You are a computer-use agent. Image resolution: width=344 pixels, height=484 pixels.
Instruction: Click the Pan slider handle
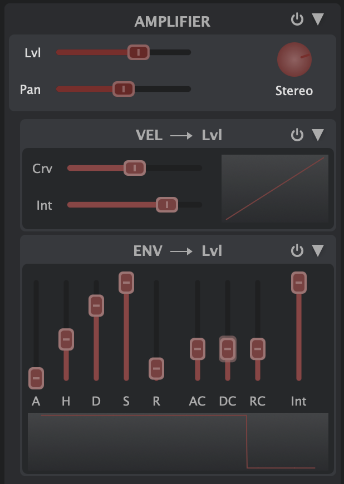(124, 89)
